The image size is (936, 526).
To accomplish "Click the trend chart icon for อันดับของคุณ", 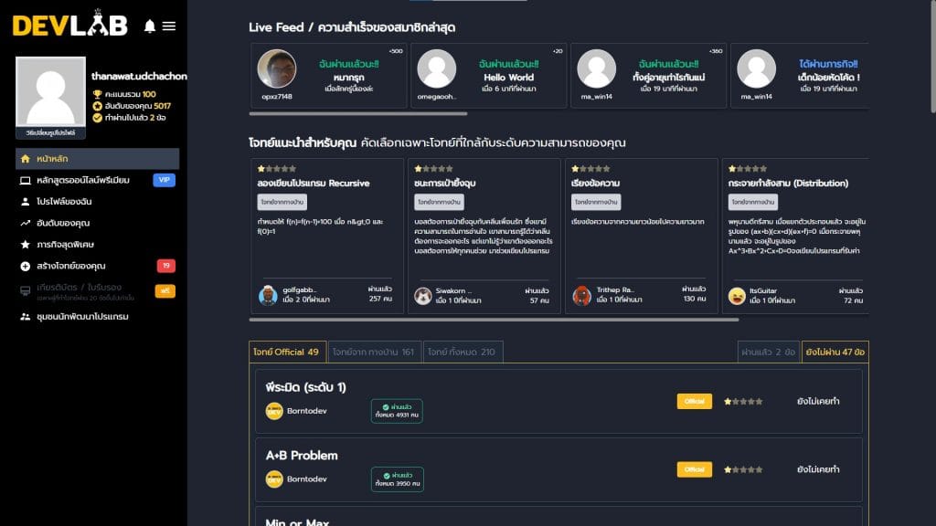I will tap(25, 223).
